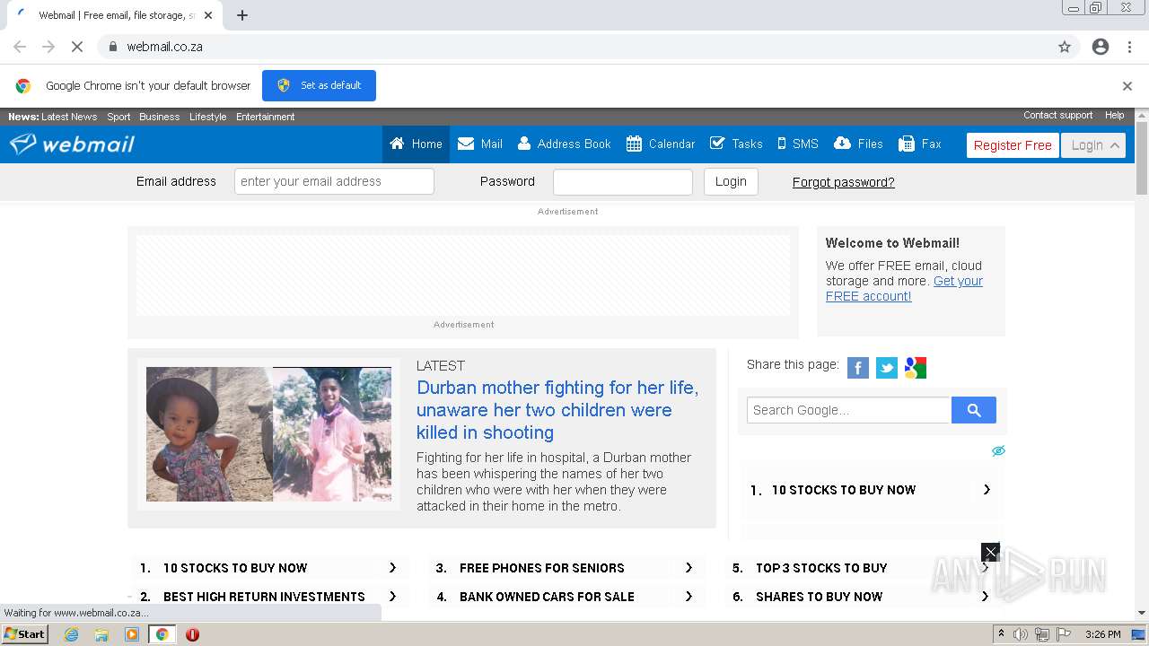Click the Login submit button
This screenshot has width=1149, height=646.
coord(731,181)
